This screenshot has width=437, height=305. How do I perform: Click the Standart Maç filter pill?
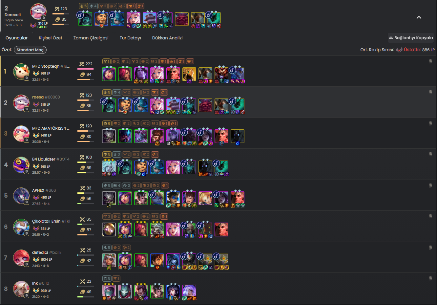pos(30,50)
